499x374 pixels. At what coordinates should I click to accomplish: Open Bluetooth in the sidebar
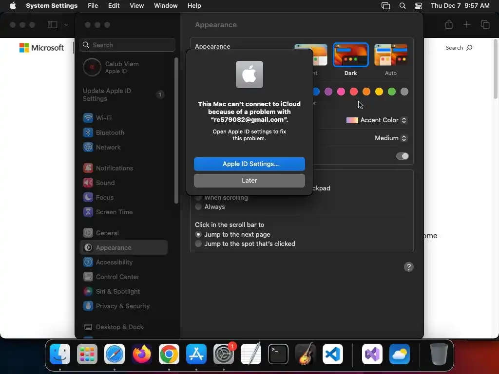coord(123,132)
